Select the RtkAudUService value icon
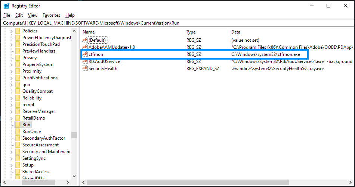 (85, 61)
